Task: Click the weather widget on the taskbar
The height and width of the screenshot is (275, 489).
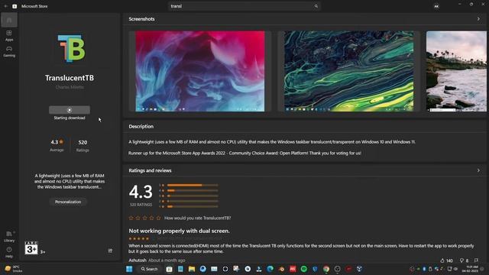Action: (13, 269)
